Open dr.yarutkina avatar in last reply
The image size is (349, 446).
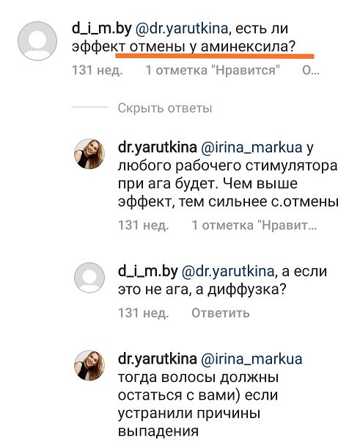[89, 365]
